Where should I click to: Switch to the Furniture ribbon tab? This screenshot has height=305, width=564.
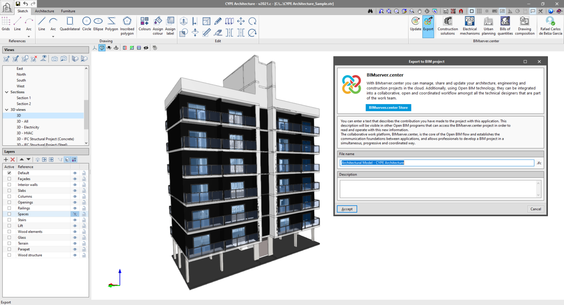68,11
